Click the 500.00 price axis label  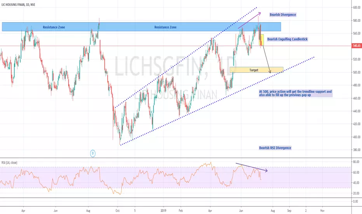[x=357, y=72]
